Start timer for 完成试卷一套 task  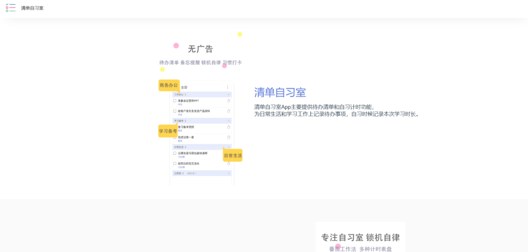point(228,137)
